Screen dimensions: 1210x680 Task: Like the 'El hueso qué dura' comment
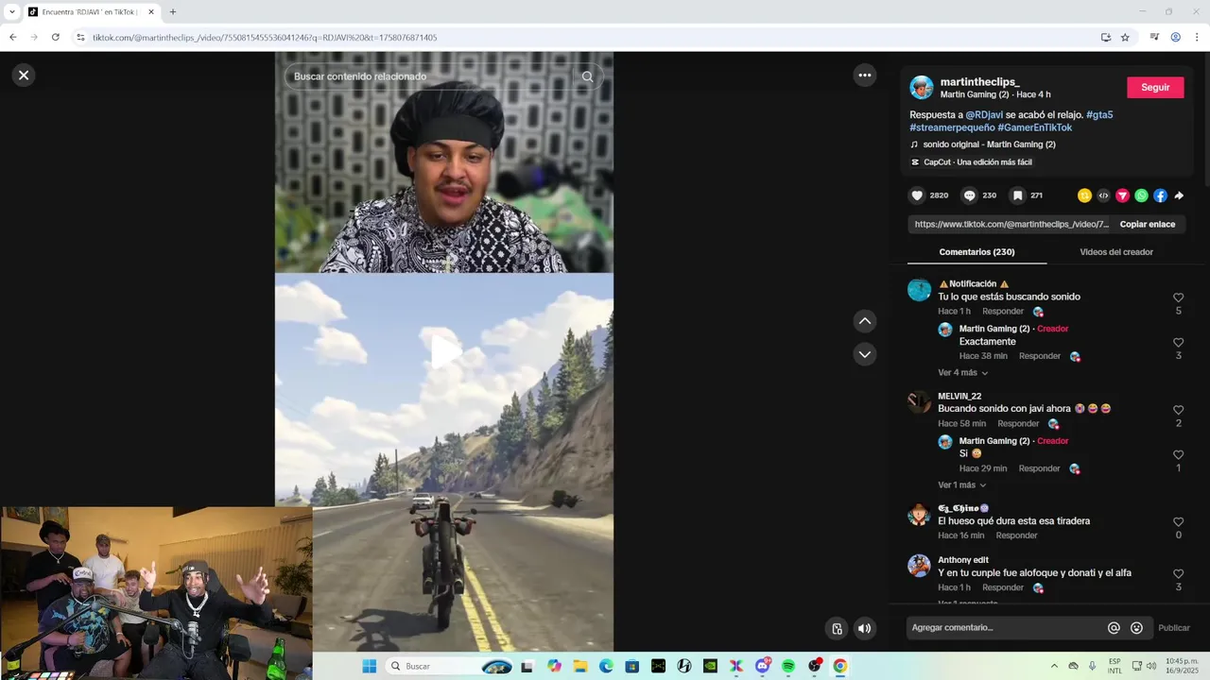pos(1178,522)
